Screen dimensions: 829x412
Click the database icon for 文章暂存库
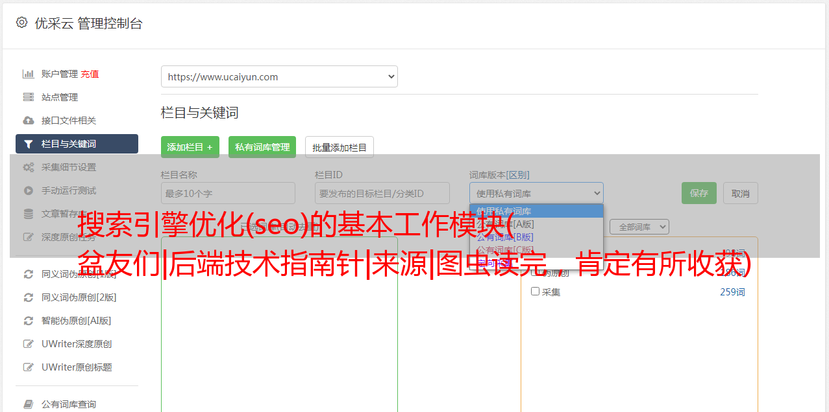point(28,214)
